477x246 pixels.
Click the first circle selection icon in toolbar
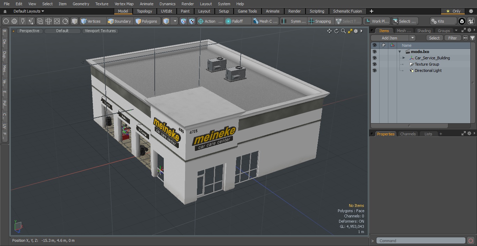click(6, 21)
